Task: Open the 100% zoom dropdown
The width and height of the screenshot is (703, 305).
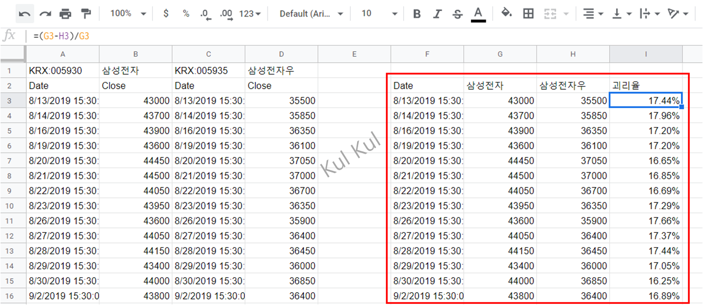Action: [x=128, y=14]
